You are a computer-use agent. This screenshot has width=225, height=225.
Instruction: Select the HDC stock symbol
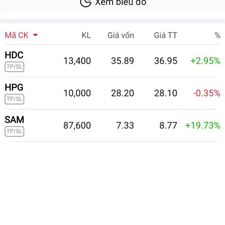click(x=14, y=55)
